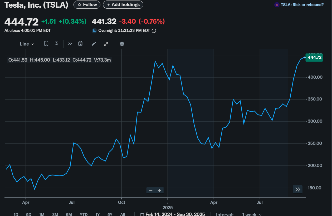The width and height of the screenshot is (332, 216).
Task: Select the YTD time range
Action: tap(84, 214)
